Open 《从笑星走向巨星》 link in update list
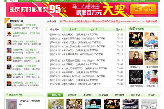The height and width of the screenshot is (109, 164). (x=83, y=60)
